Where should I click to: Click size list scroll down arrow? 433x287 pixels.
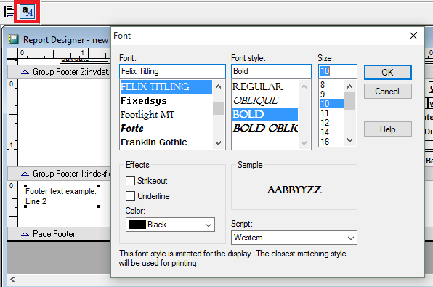click(x=350, y=140)
